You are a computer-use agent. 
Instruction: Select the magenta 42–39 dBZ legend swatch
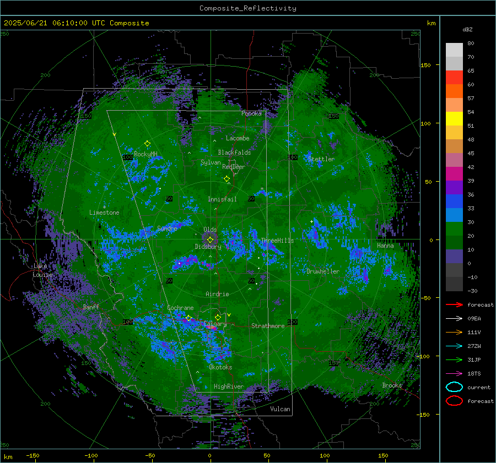tap(454, 174)
